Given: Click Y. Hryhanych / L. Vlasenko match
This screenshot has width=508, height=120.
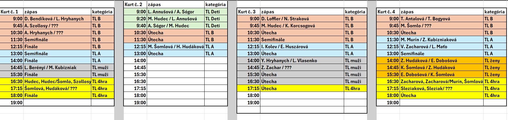Looking at the screenshot, I should point(302,60).
